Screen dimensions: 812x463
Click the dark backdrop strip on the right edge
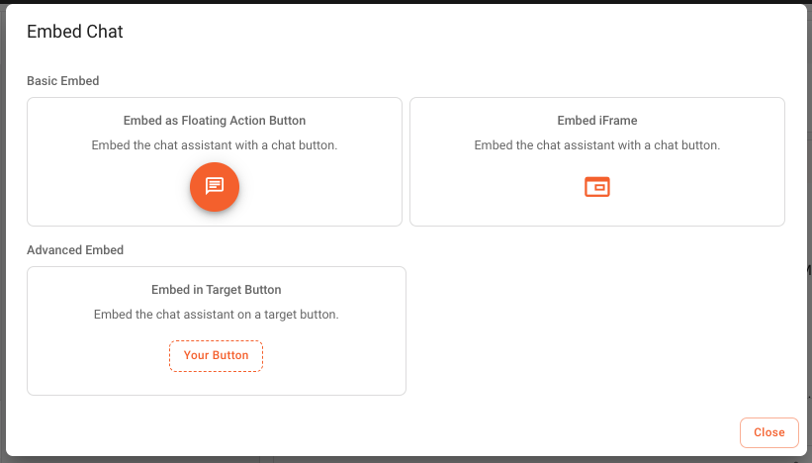(809, 233)
